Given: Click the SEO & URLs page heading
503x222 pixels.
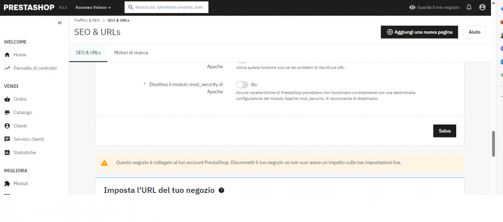Looking at the screenshot, I should click(x=97, y=32).
